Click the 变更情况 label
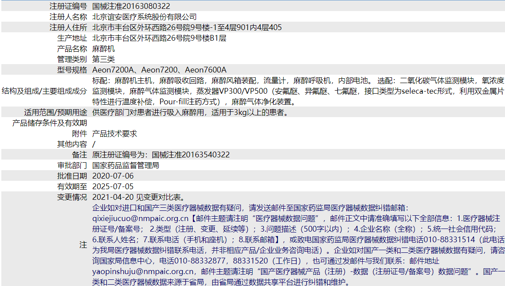This screenshot has width=505, height=286. click(x=72, y=197)
